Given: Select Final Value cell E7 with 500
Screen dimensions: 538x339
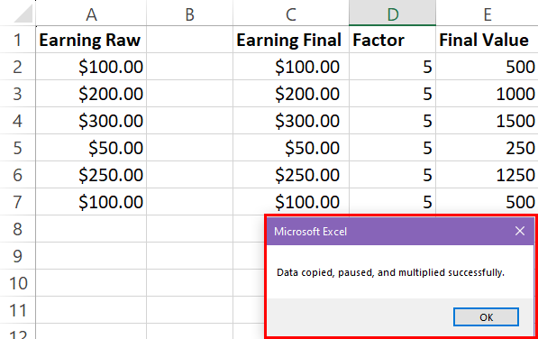Looking at the screenshot, I should point(487,202).
